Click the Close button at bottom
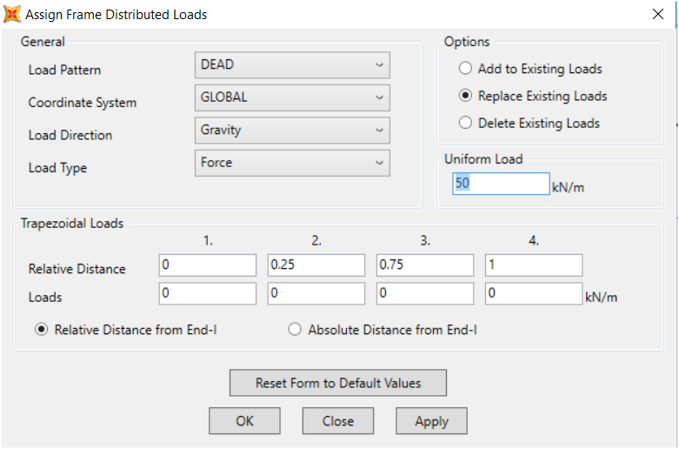Screen dimensions: 679x449 coord(338,421)
